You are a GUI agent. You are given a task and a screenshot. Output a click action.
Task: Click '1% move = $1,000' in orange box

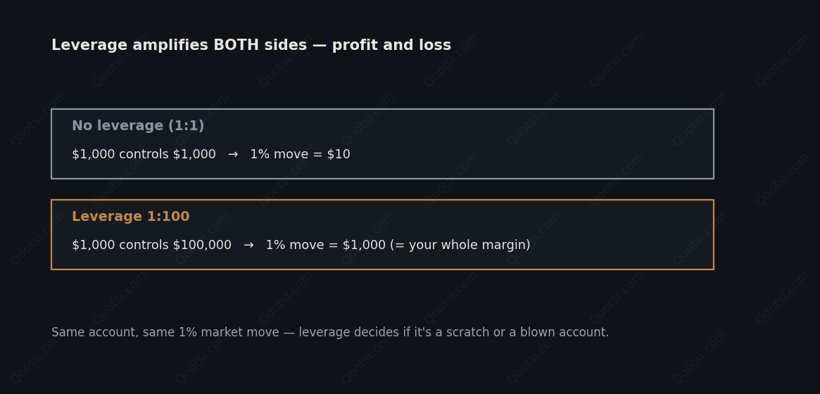(x=326, y=246)
